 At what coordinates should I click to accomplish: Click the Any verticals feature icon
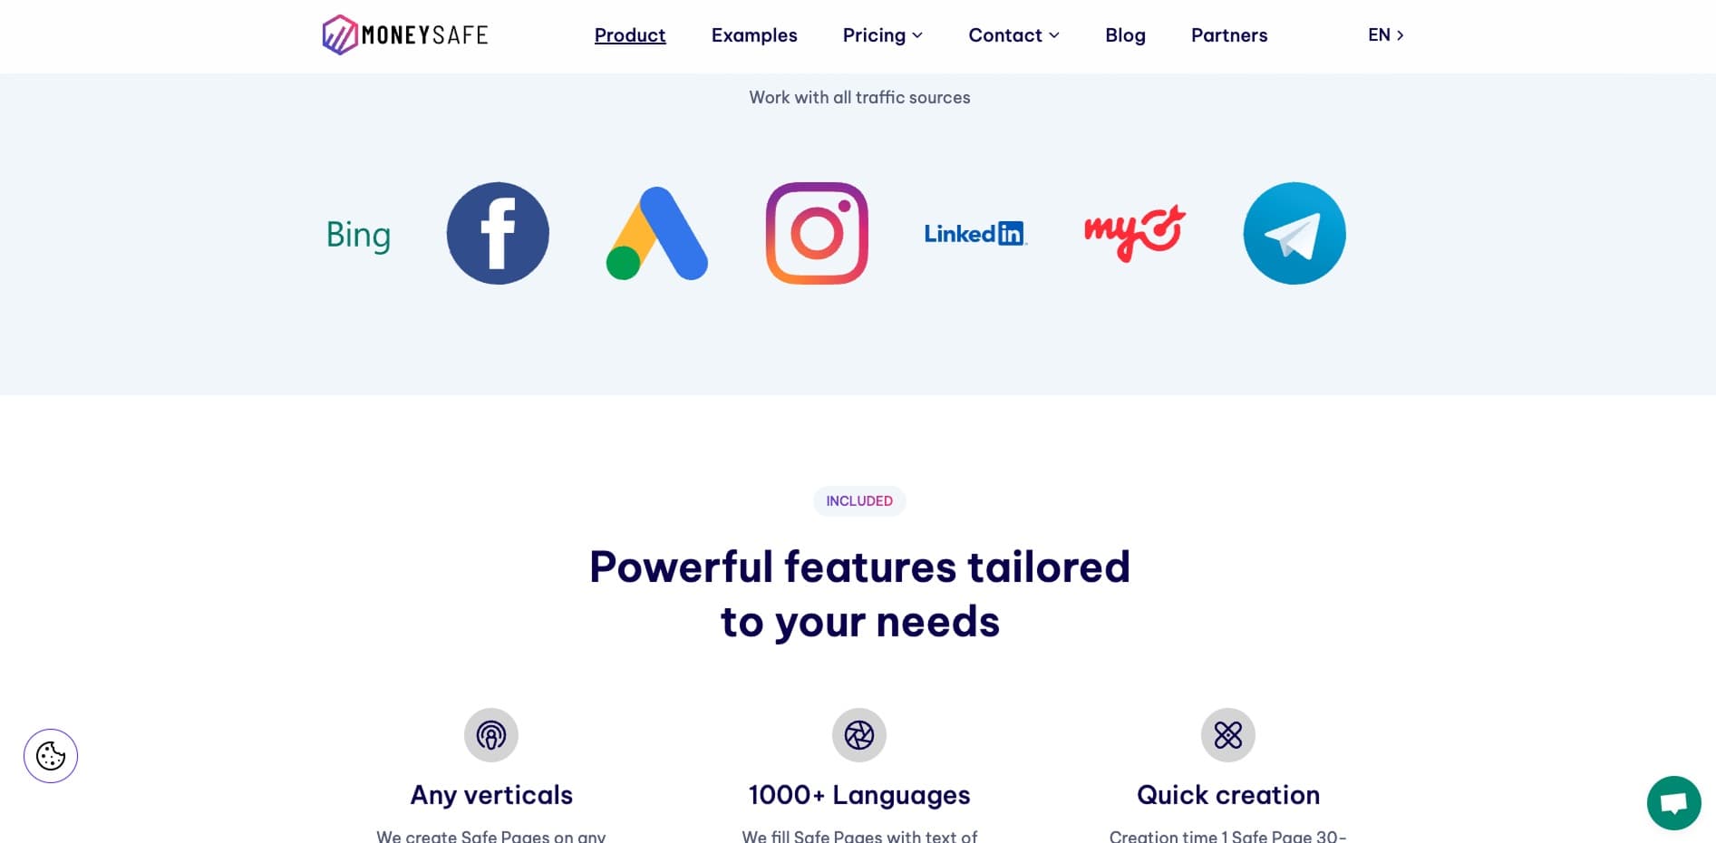[491, 735]
